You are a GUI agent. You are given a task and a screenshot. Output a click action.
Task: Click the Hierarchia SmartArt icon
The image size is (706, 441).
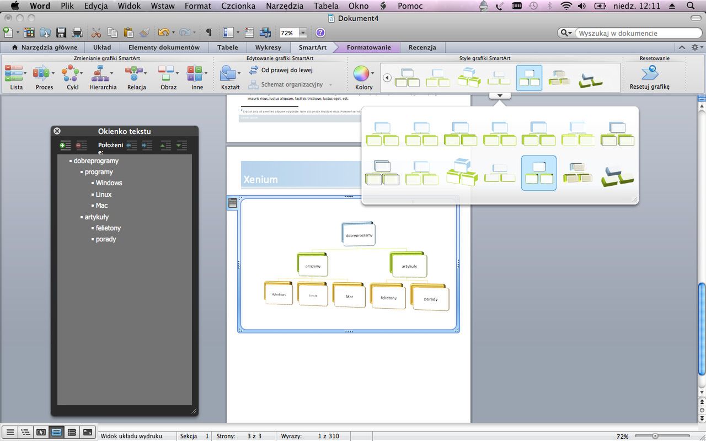click(103, 77)
